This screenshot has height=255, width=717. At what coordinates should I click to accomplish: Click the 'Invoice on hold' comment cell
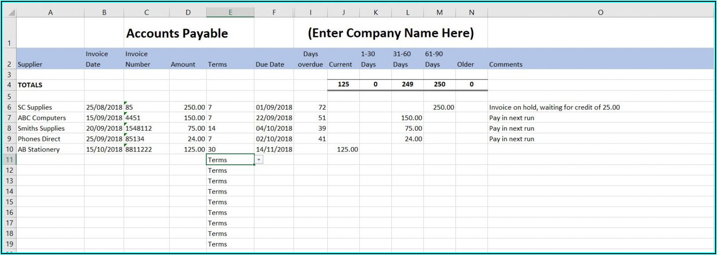tap(600, 107)
